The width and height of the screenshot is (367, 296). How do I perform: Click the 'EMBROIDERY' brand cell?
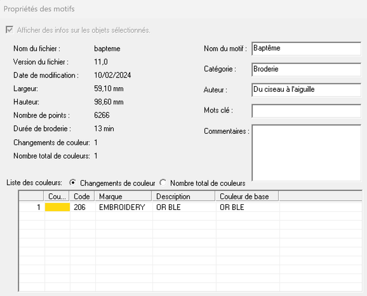click(122, 207)
